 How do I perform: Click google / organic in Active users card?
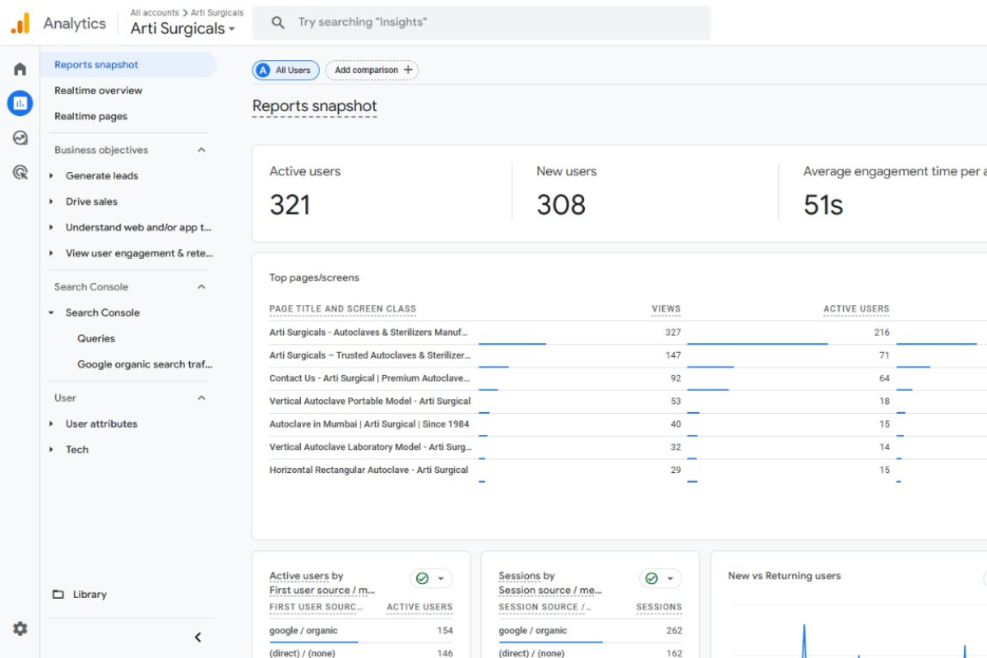coord(304,631)
